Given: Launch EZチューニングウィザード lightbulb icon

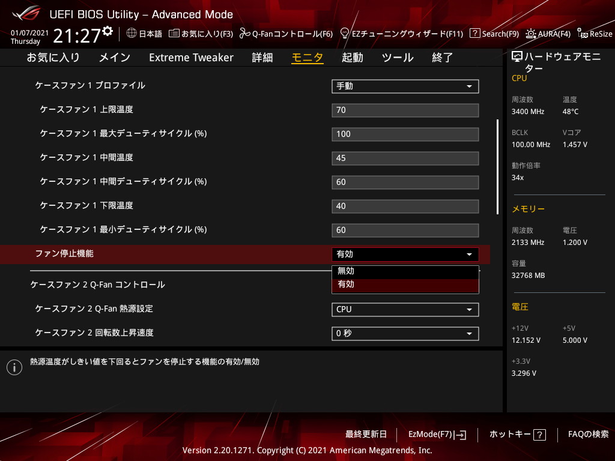Looking at the screenshot, I should pos(344,34).
